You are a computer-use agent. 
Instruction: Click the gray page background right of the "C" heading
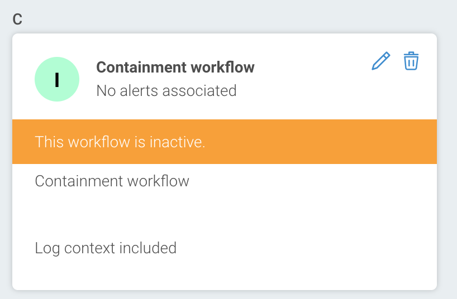click(223, 17)
